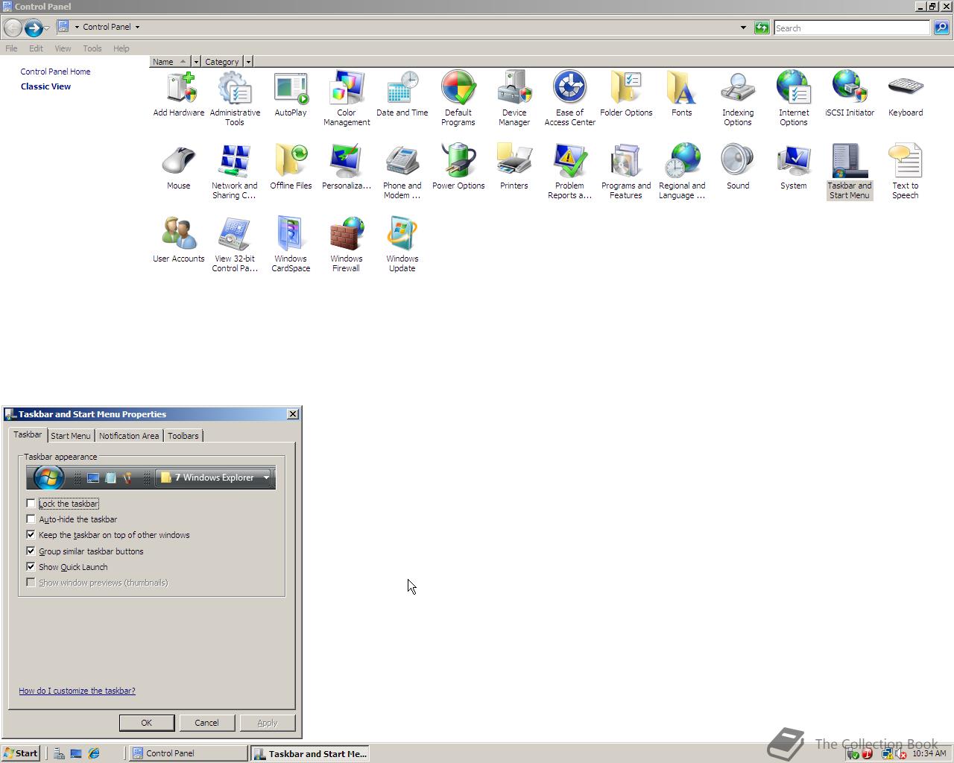Screen dimensions: 954x763
Task: Click the Start button
Action: pyautogui.click(x=21, y=753)
